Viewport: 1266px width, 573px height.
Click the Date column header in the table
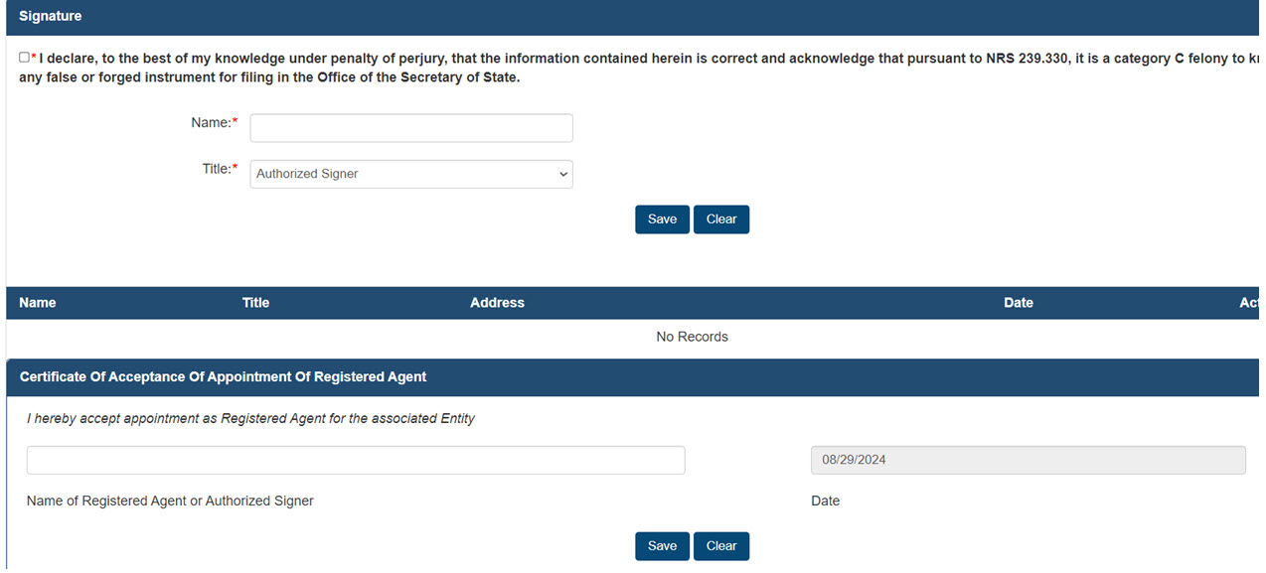1018,303
